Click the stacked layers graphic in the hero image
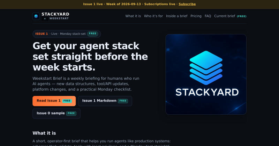279x146 pixels. click(206, 68)
